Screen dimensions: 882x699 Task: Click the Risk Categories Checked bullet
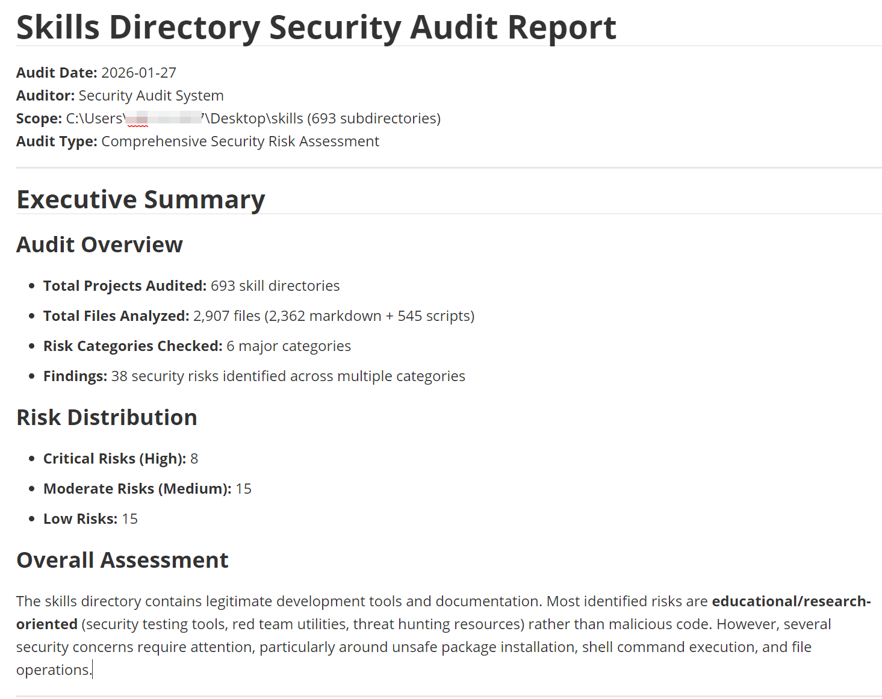(x=196, y=346)
